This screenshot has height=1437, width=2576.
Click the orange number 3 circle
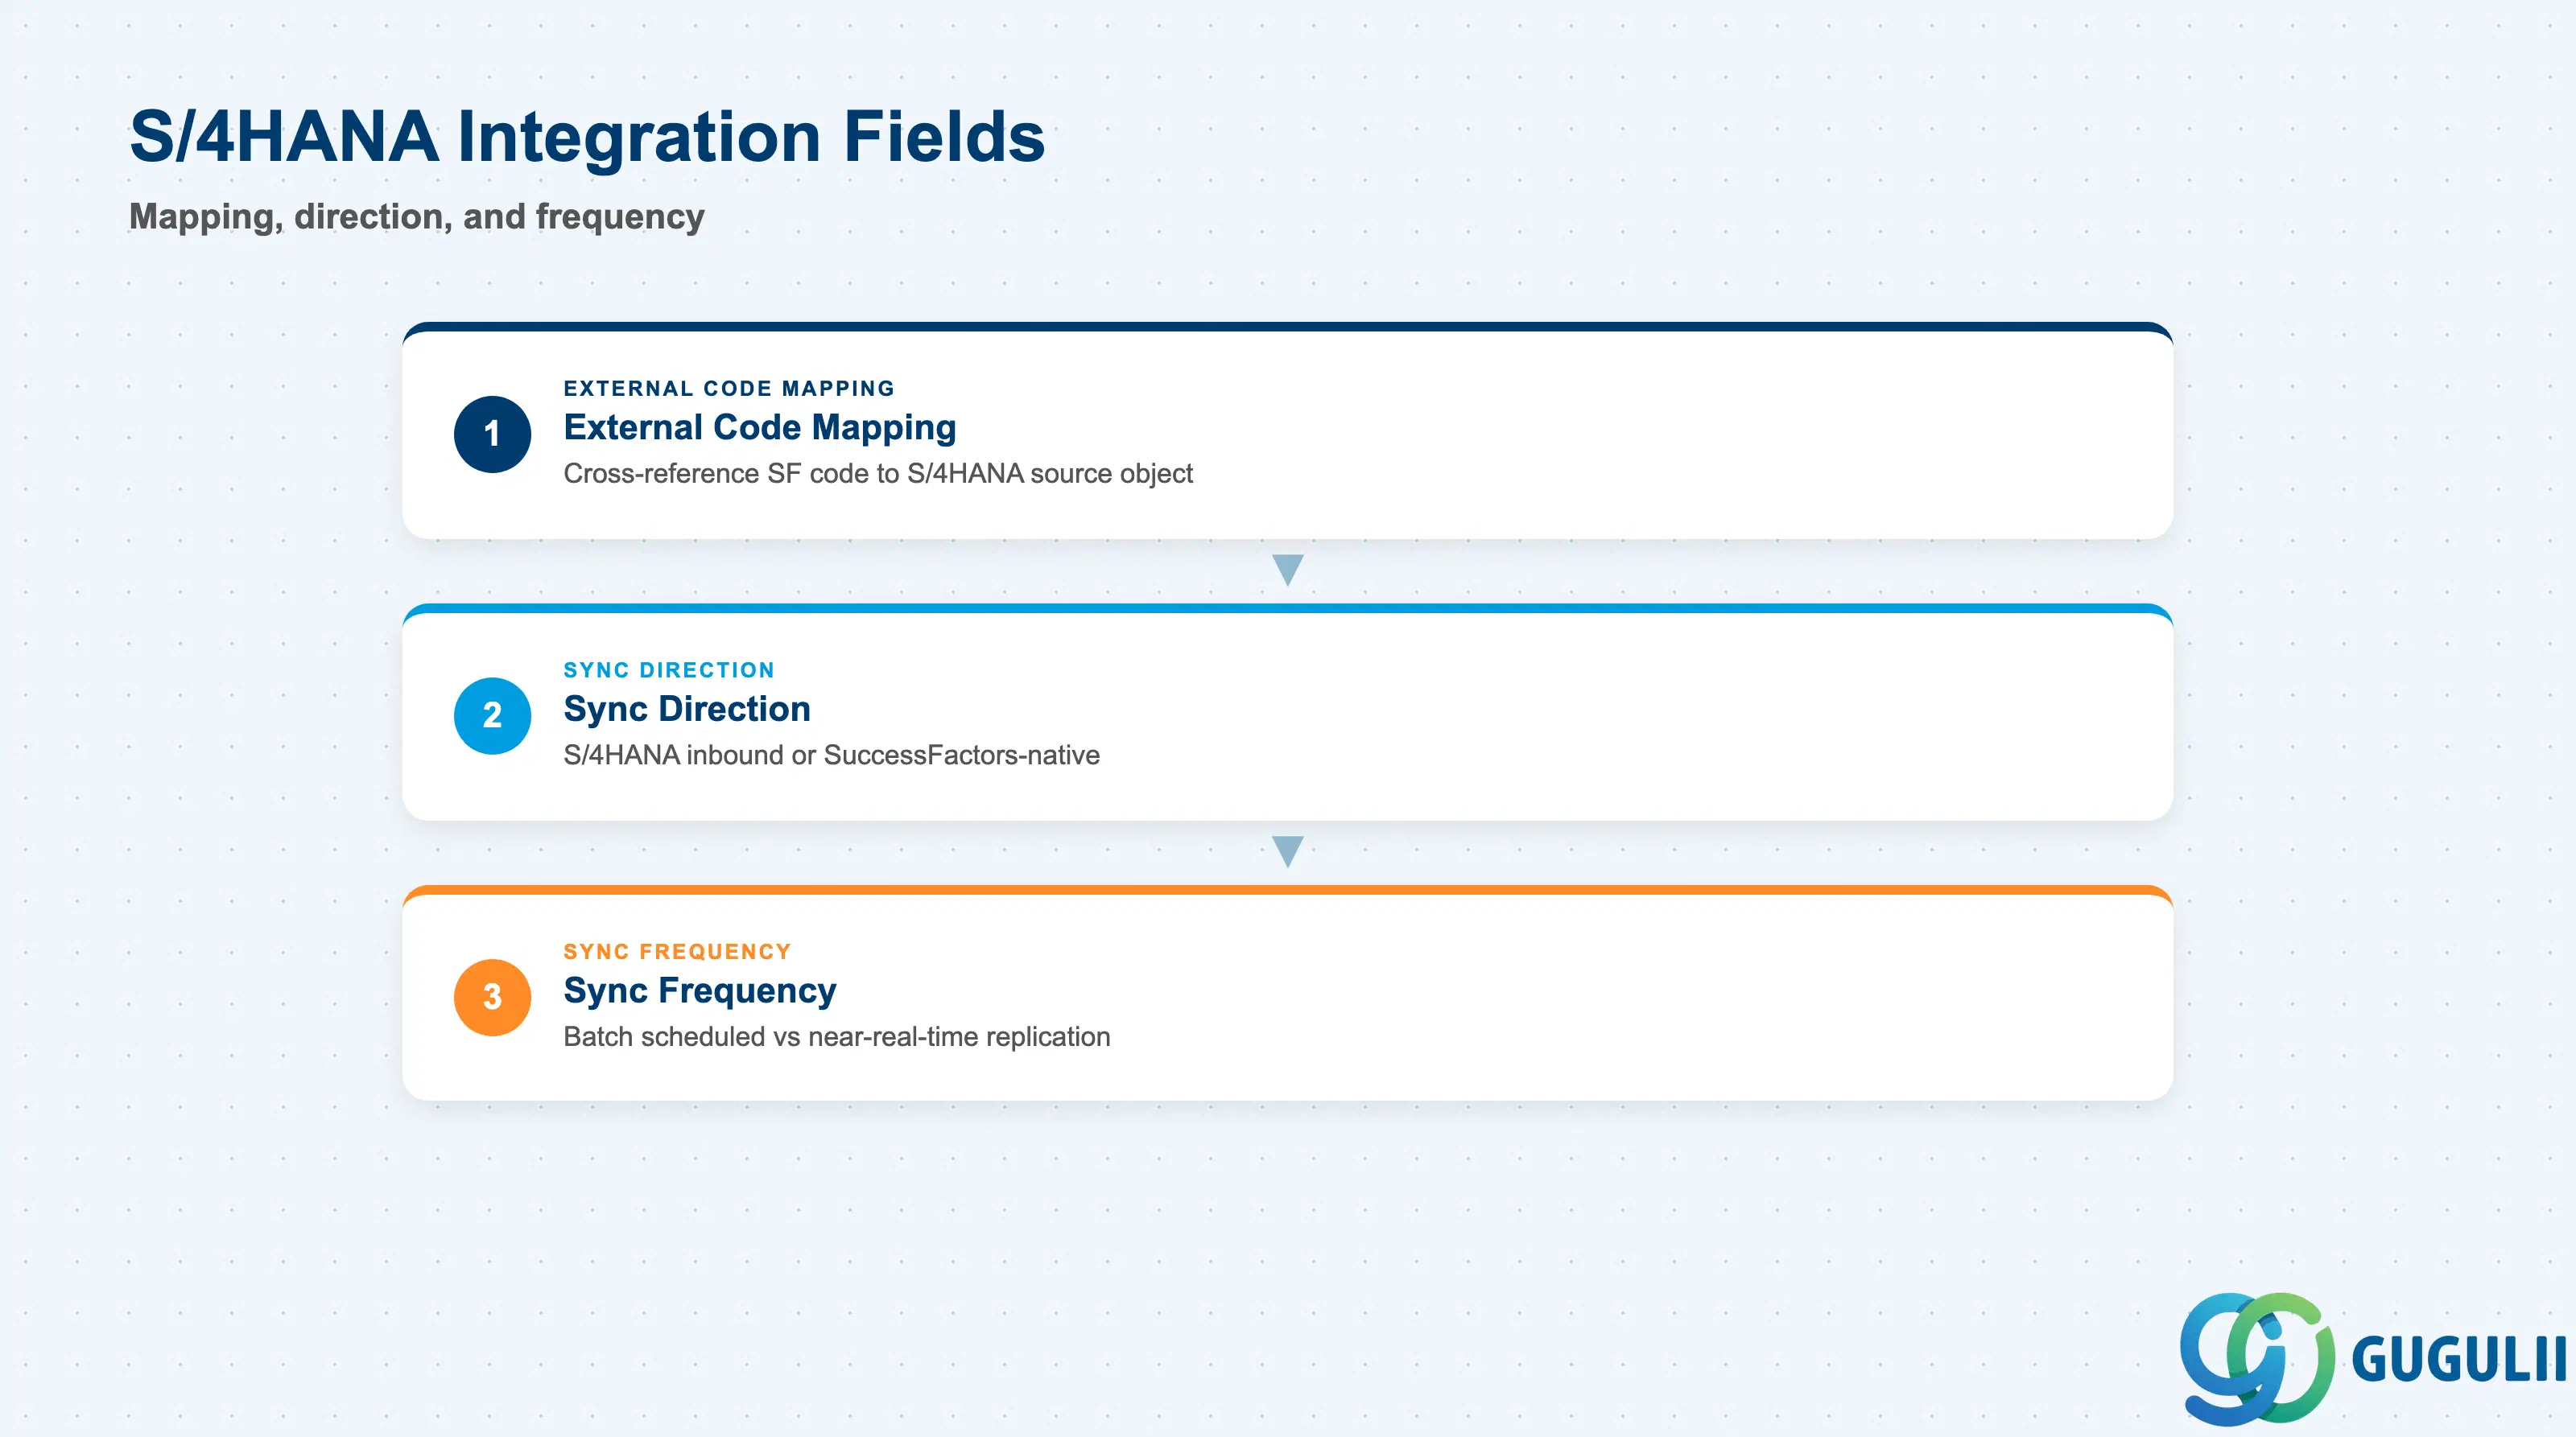click(x=492, y=998)
